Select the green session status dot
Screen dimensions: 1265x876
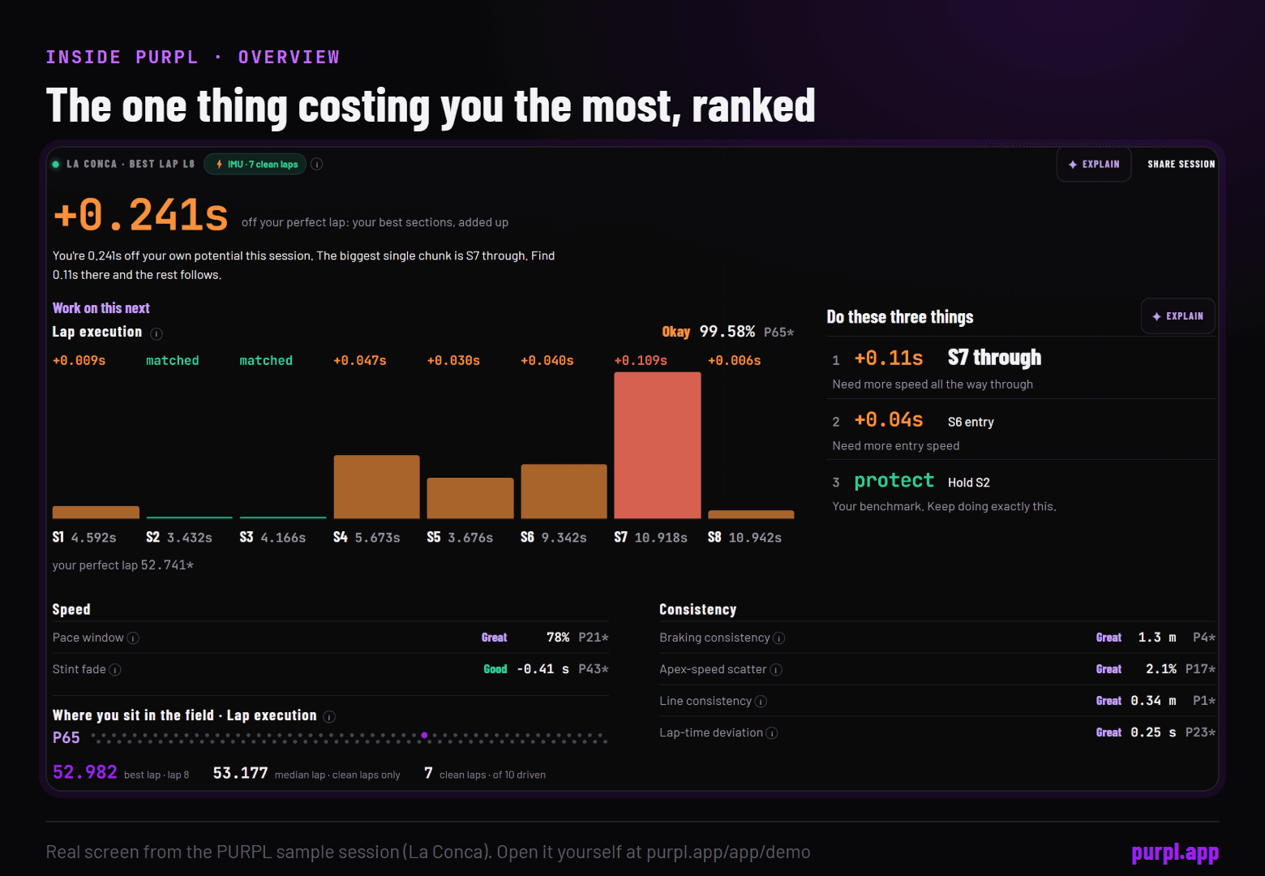tap(56, 165)
